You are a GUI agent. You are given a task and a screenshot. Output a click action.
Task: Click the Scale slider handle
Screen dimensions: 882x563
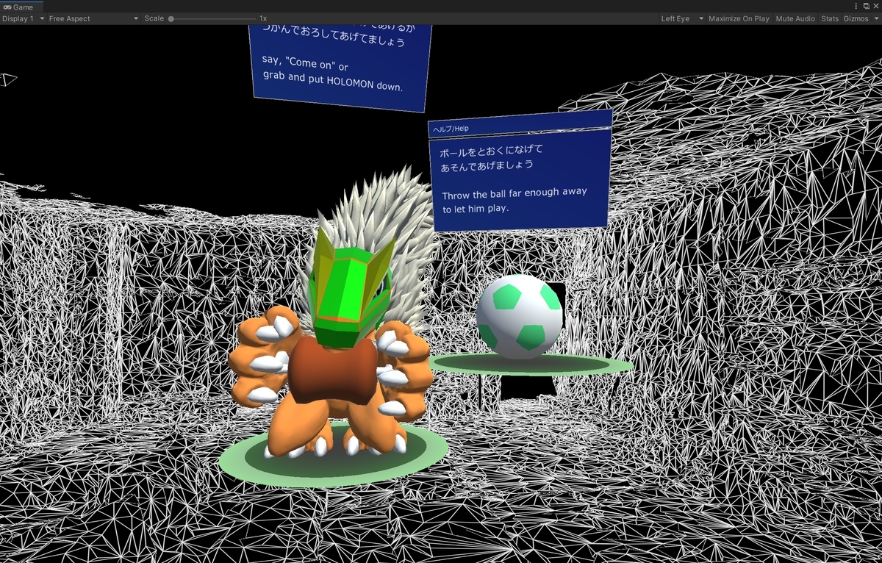pyautogui.click(x=171, y=18)
